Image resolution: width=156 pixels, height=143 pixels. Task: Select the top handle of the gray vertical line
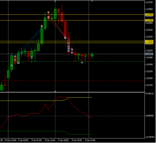click(55, 1)
